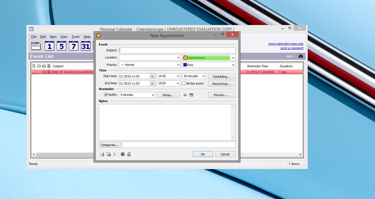This screenshot has width=375, height=199.
Task: Click the Calendarscope app icon in title bar
Action: 31,29
